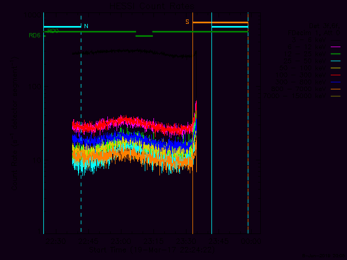Viewport: 347px width, 260px height.
Task: Click the 'HESSI Count Rates' plot title
Action: coord(152,6)
